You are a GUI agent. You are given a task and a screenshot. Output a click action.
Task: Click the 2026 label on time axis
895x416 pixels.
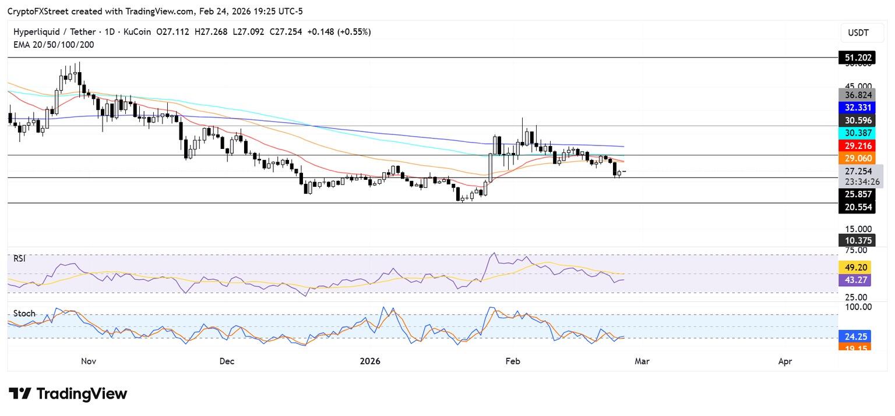click(369, 361)
